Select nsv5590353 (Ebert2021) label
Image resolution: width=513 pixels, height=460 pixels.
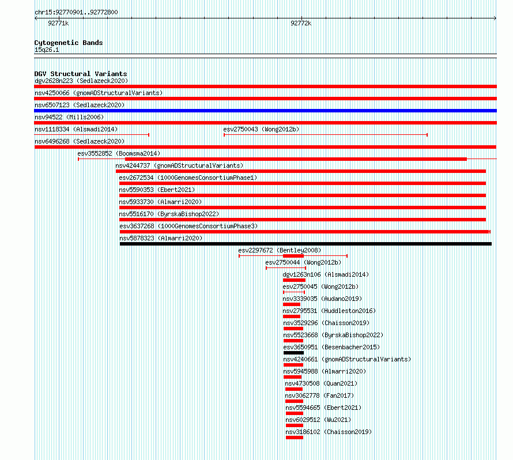point(157,190)
